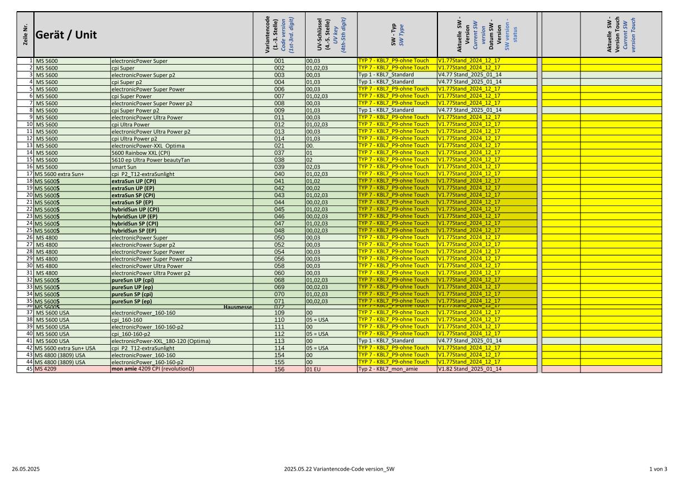Select variant code "054"

(279, 252)
